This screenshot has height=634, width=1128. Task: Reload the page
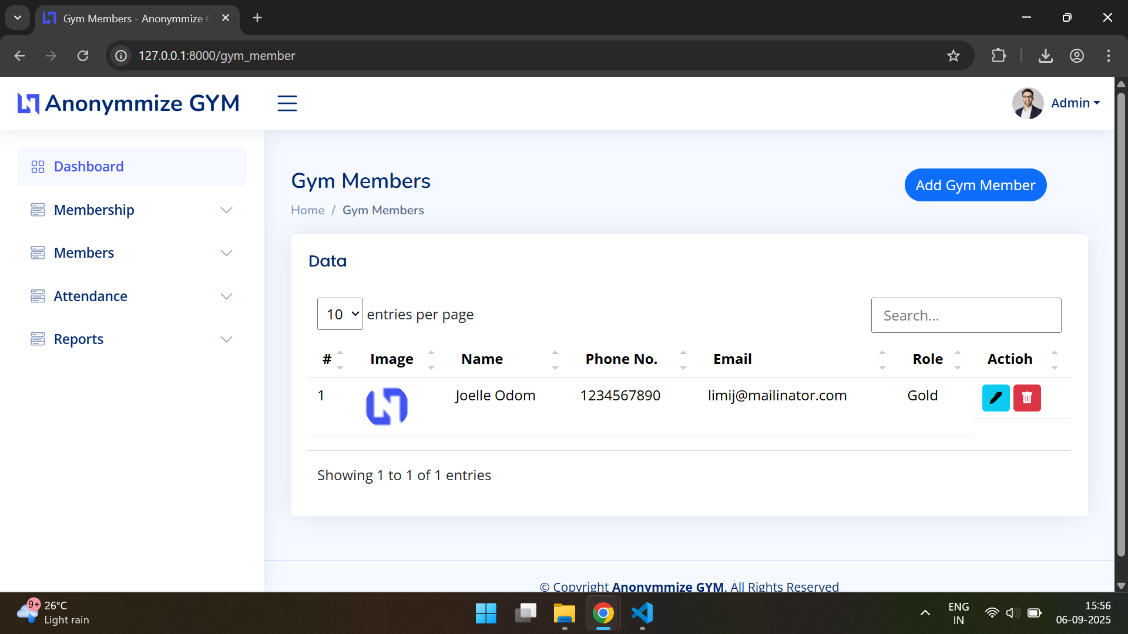tap(83, 56)
